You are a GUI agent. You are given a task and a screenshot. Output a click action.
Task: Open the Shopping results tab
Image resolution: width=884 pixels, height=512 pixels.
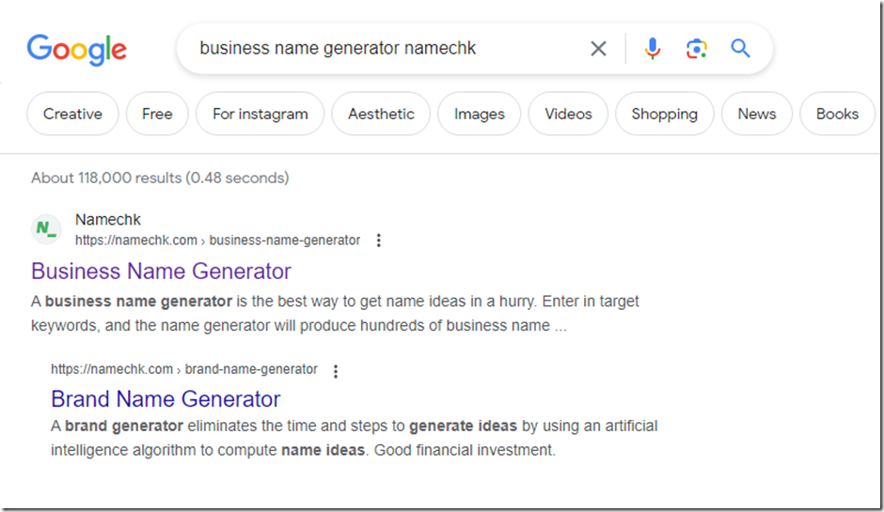tap(664, 114)
